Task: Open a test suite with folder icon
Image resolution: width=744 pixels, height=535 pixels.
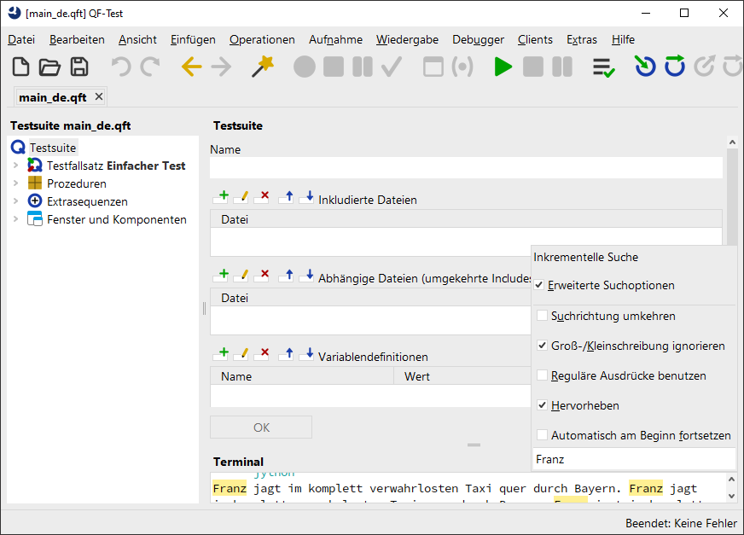Action: coord(49,67)
